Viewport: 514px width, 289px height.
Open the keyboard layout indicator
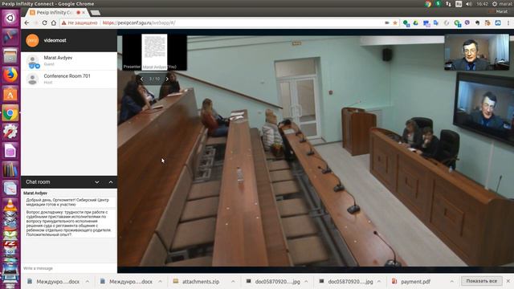click(459, 4)
